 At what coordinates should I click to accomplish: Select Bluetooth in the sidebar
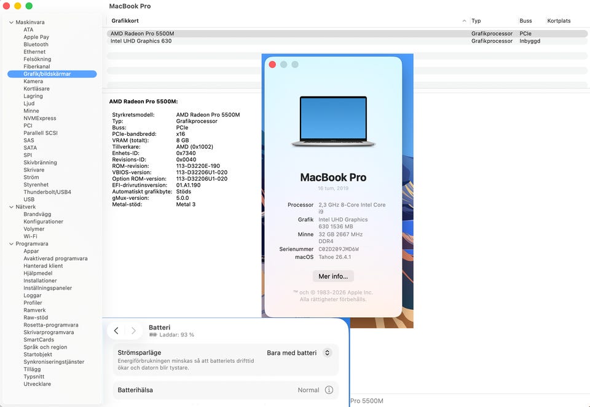[36, 44]
